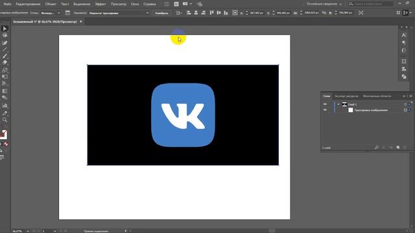
Task: Click thumbnail of Трассировка изображения sublayer
Action: [x=350, y=110]
